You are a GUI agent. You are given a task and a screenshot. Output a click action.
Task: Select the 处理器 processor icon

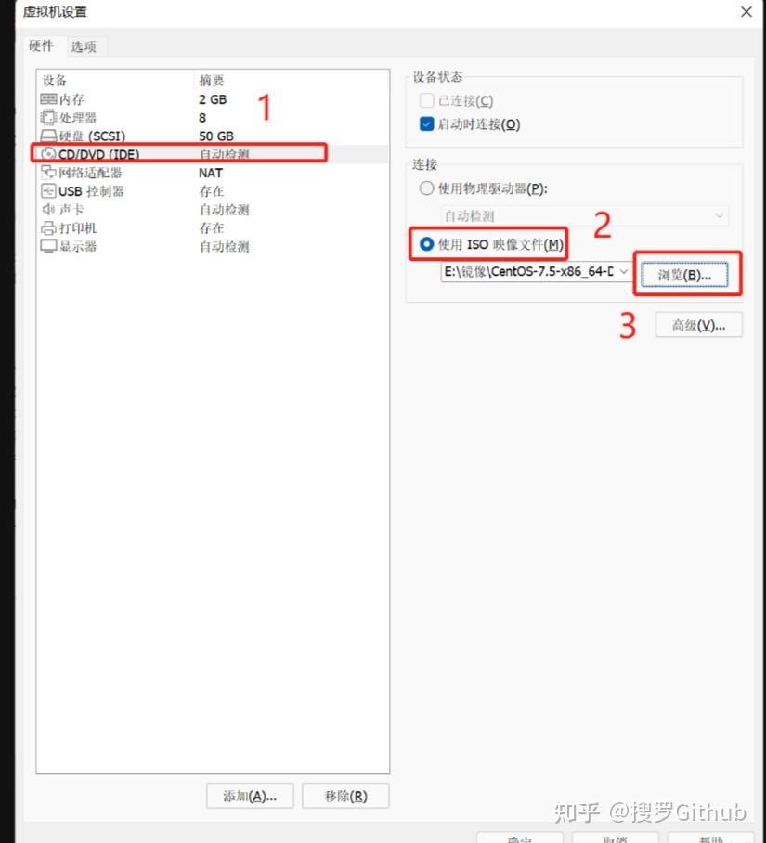pyautogui.click(x=48, y=117)
